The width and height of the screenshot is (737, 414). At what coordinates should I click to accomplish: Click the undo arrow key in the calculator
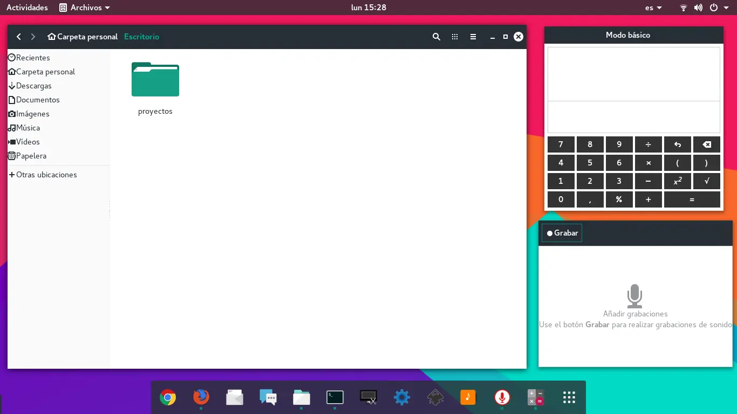(677, 144)
